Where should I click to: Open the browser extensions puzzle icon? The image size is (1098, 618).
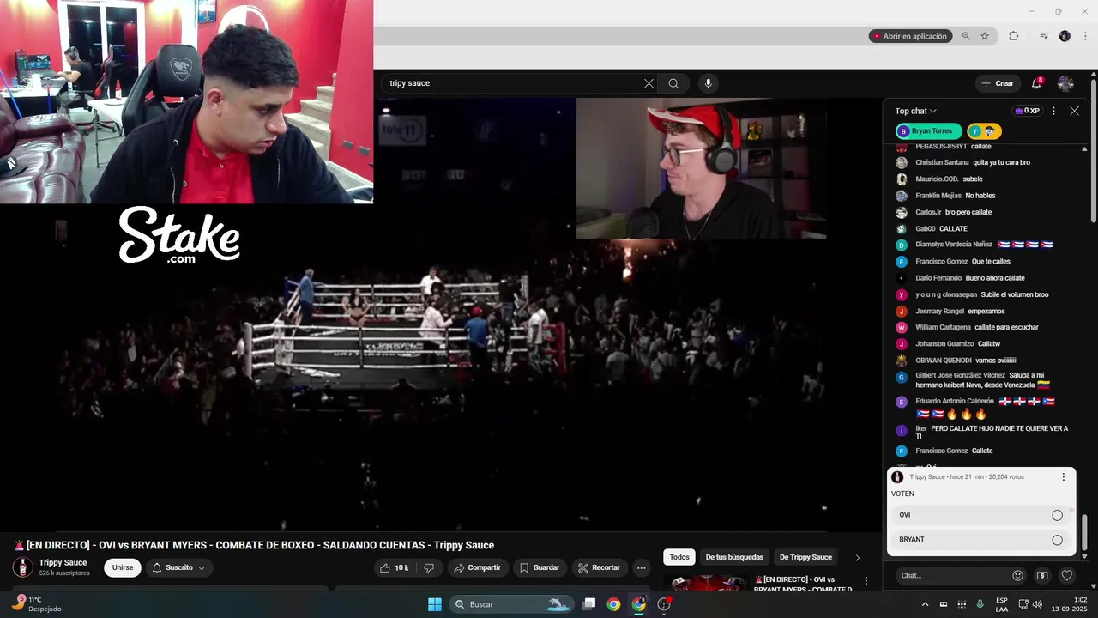pos(1013,36)
